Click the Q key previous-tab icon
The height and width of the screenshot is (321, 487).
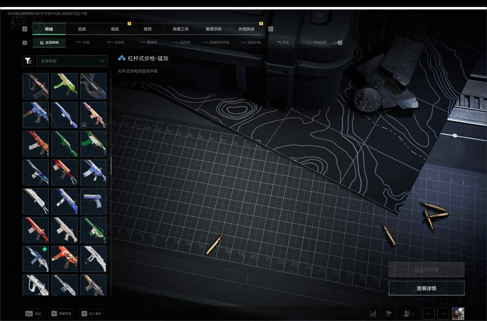point(25,29)
